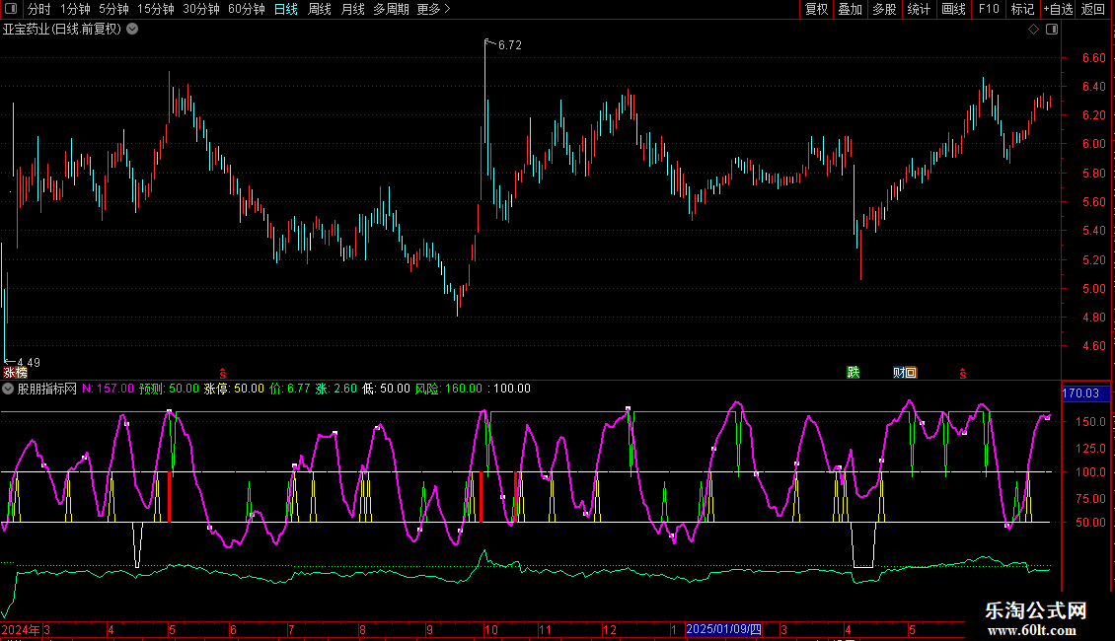Open the F10 company info
This screenshot has width=1115, height=641.
click(x=989, y=9)
